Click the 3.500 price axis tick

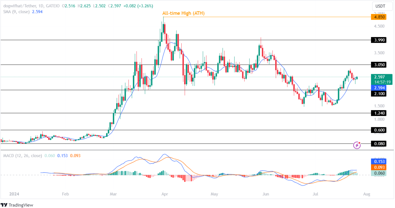379,53
